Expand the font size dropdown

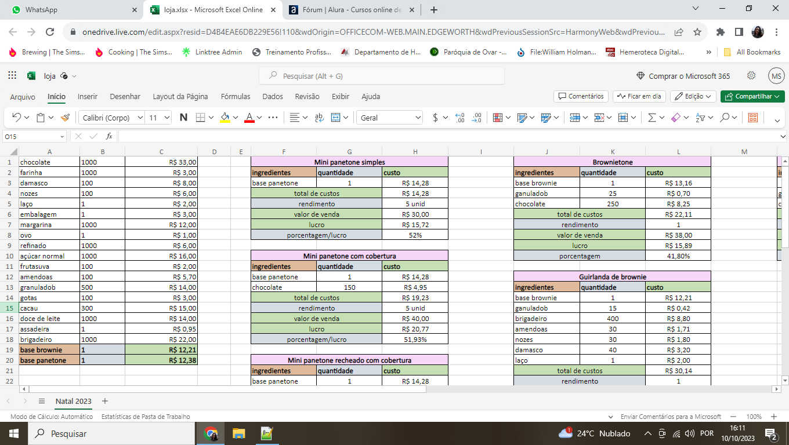tap(167, 118)
